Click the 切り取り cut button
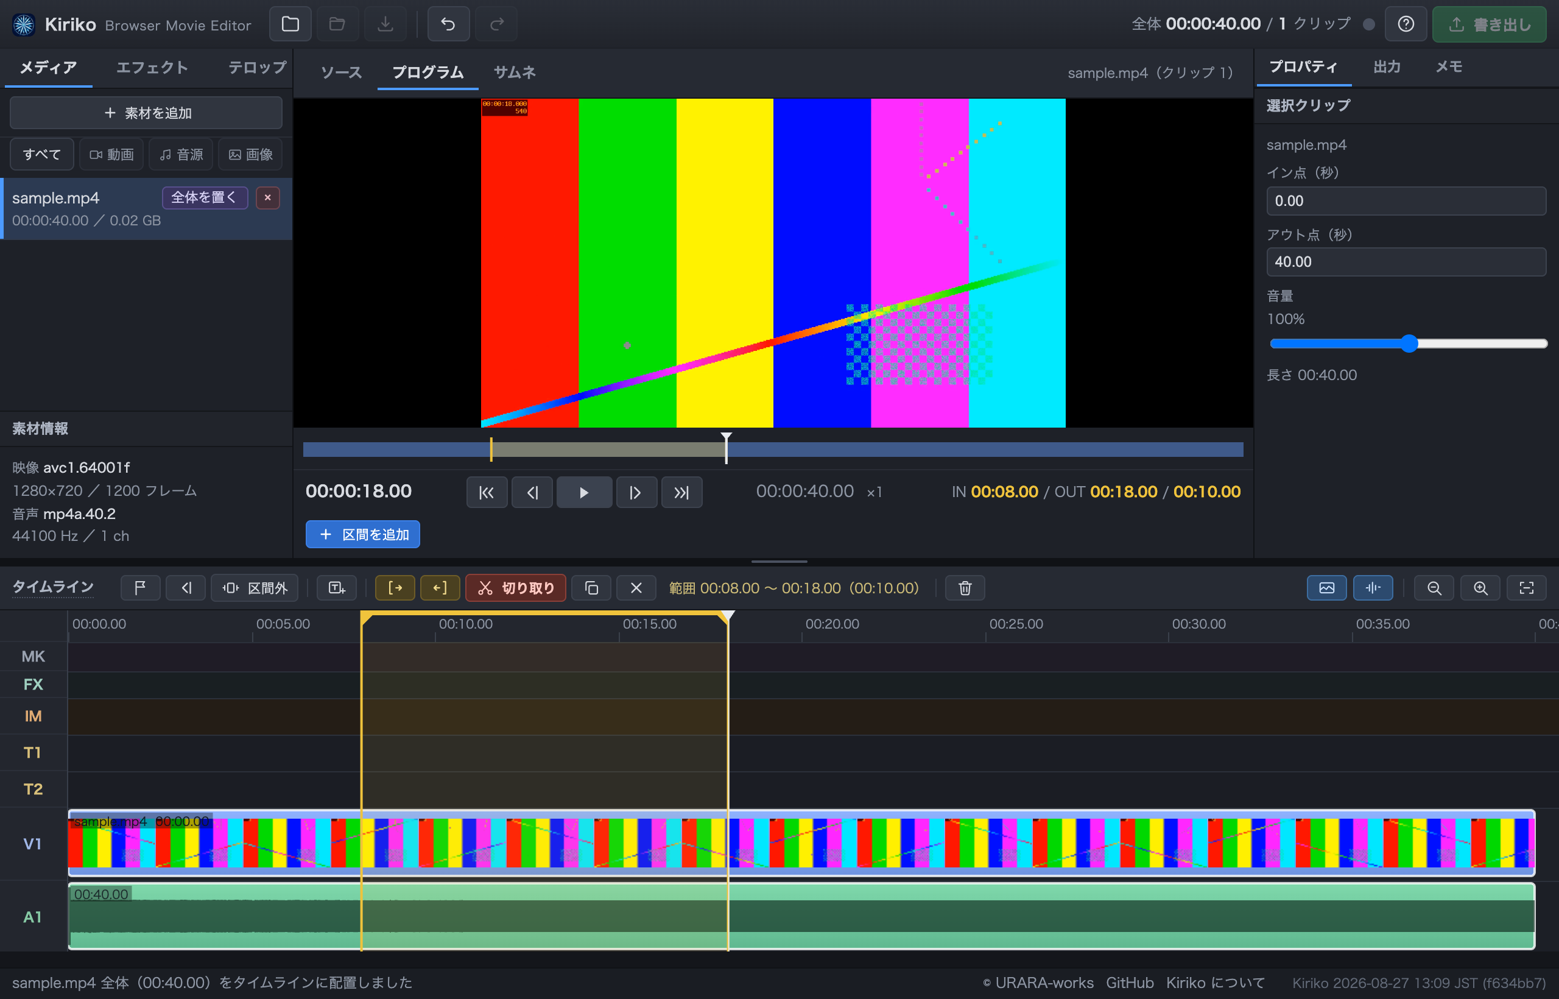 [516, 588]
